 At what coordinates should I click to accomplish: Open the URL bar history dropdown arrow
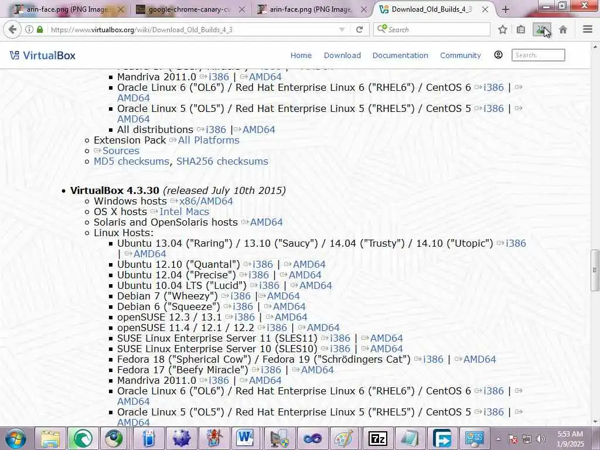(342, 29)
